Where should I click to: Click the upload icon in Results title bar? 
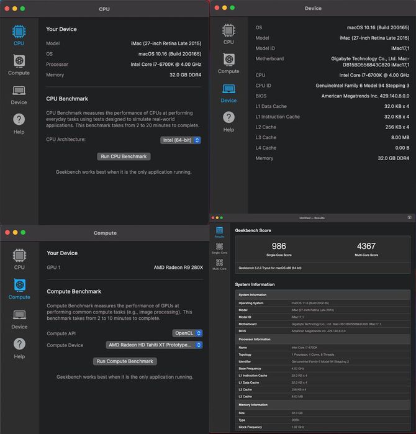click(409, 217)
